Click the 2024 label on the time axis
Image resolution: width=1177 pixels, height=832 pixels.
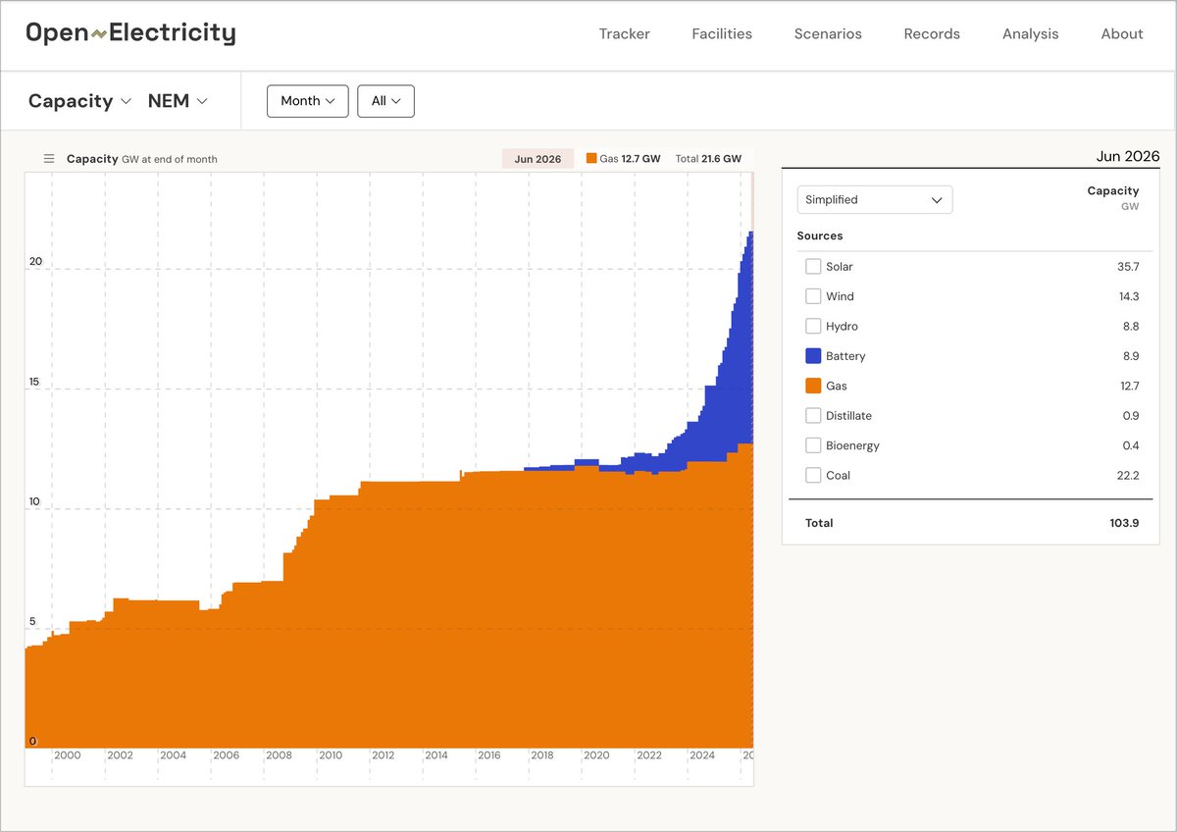coord(702,755)
